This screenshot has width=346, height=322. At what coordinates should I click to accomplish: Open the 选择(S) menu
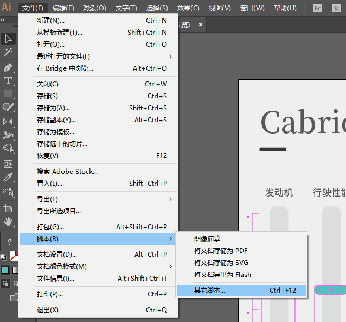point(157,8)
